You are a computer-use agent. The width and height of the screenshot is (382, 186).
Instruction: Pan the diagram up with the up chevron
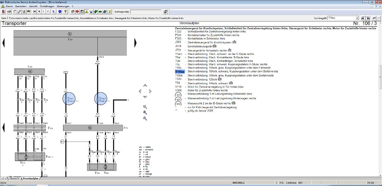click(145, 86)
